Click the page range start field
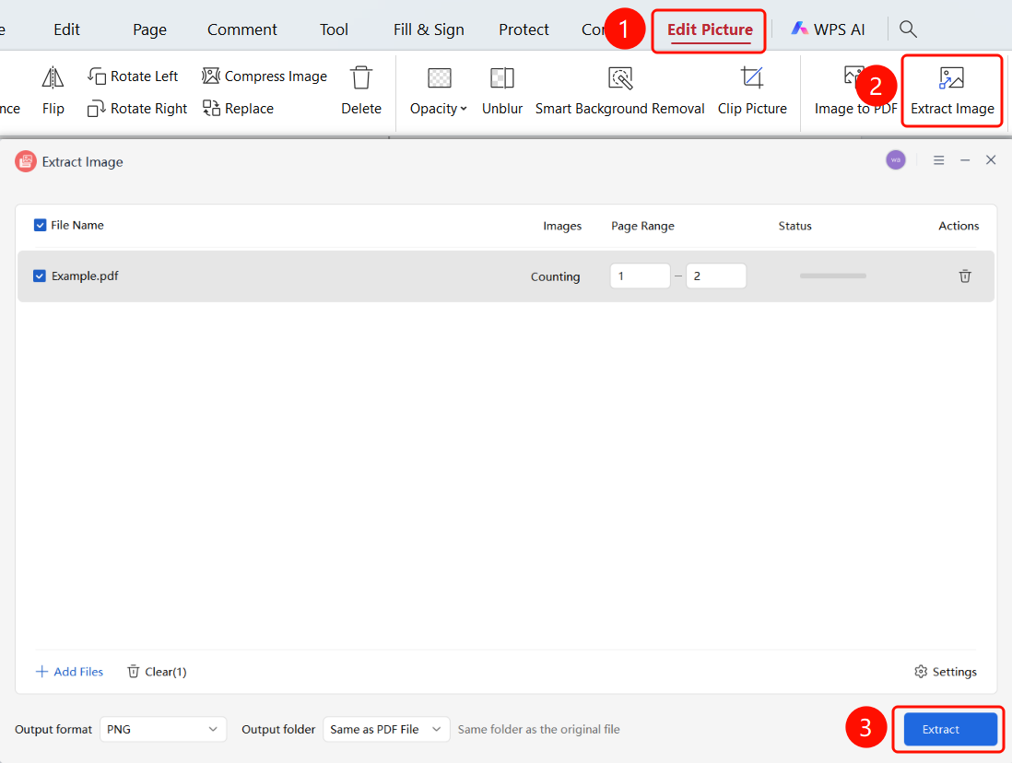This screenshot has width=1012, height=763. (641, 276)
